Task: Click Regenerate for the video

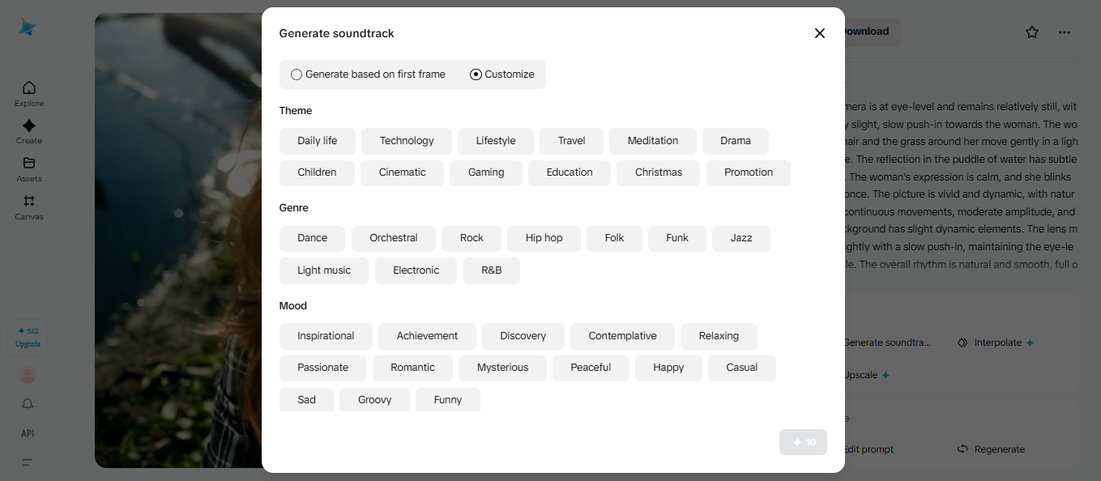Action: tap(992, 449)
